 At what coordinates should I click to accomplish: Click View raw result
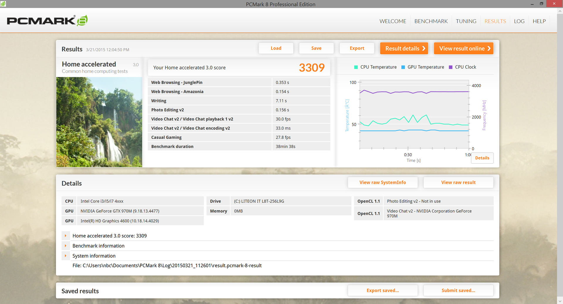(458, 182)
